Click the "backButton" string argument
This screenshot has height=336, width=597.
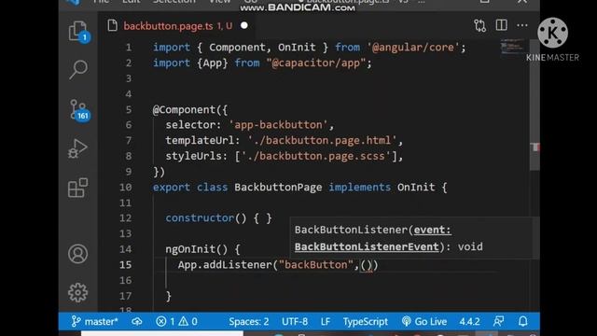click(x=316, y=265)
